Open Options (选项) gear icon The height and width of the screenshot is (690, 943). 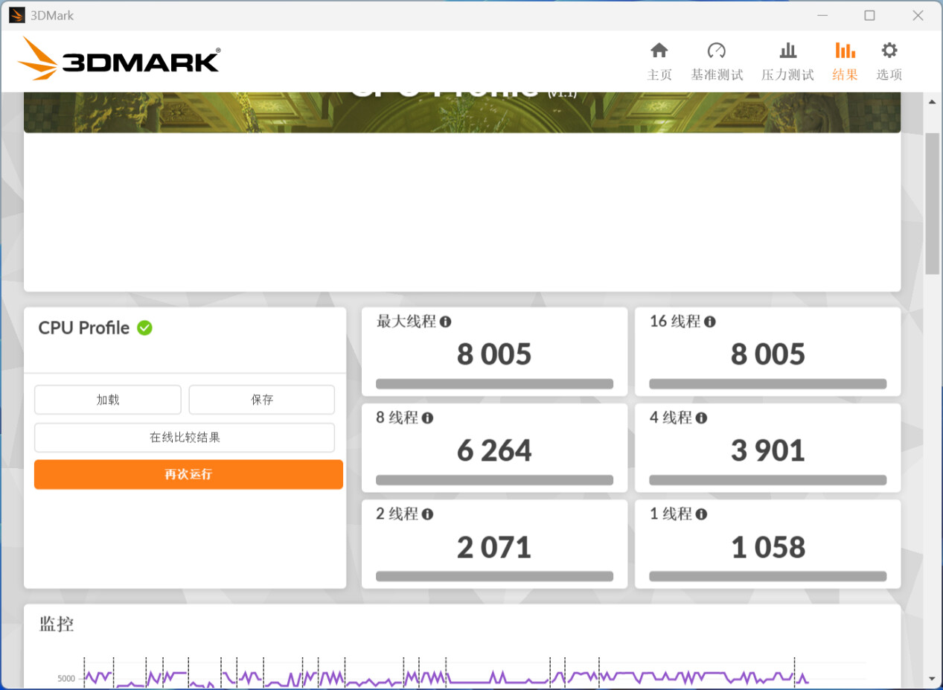coord(889,51)
